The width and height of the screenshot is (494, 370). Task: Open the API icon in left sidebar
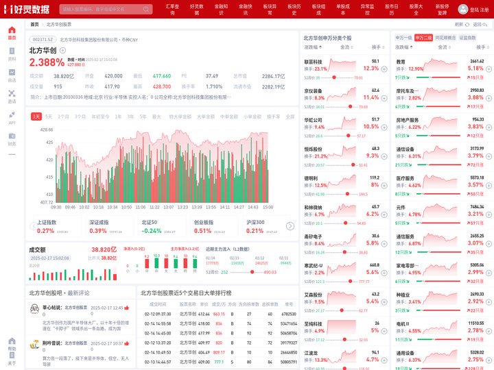click(x=12, y=114)
